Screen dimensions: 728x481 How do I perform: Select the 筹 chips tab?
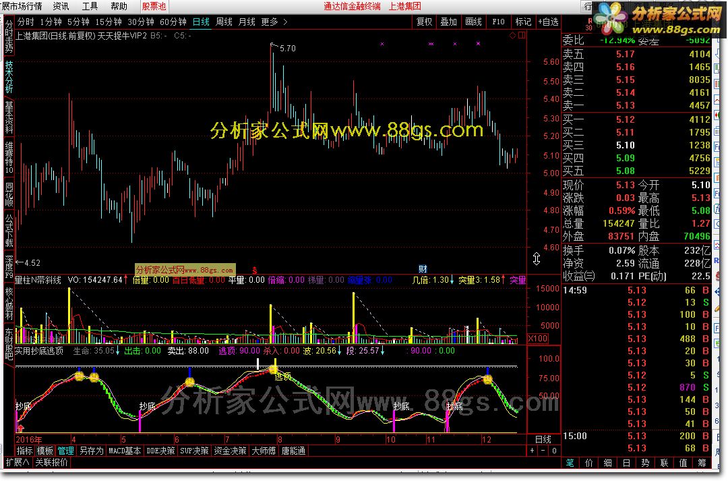coord(702,463)
